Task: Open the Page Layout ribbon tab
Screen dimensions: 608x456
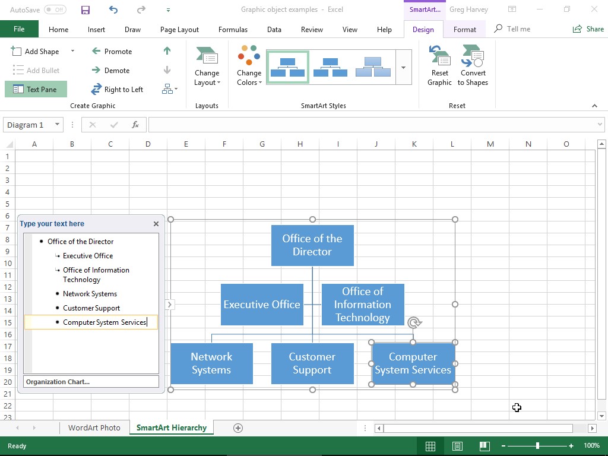Action: 179,30
